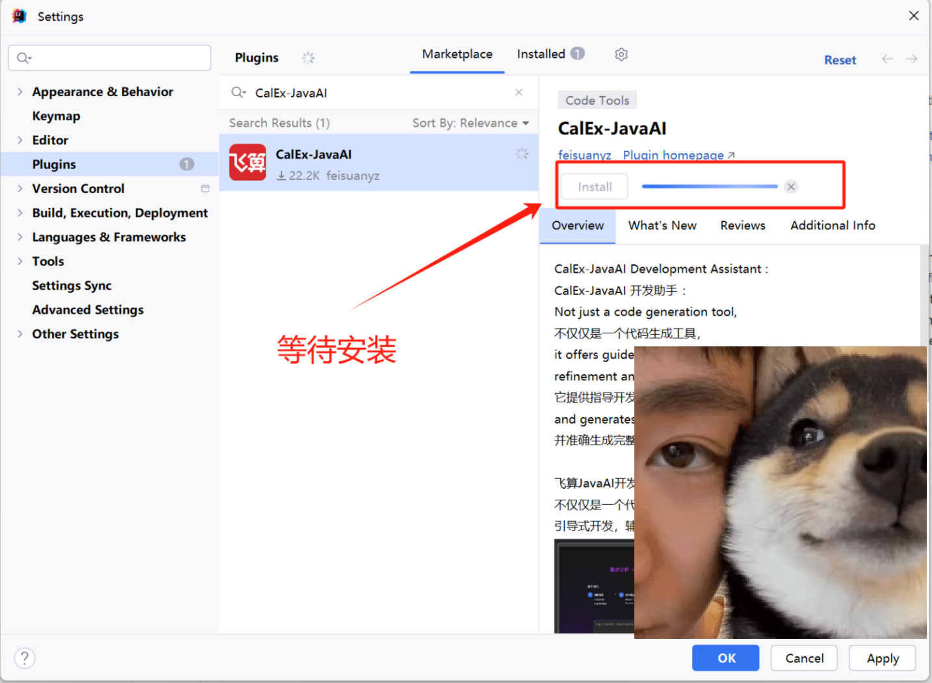This screenshot has height=683, width=932.
Task: Cancel the plugin installation progress
Action: [791, 187]
